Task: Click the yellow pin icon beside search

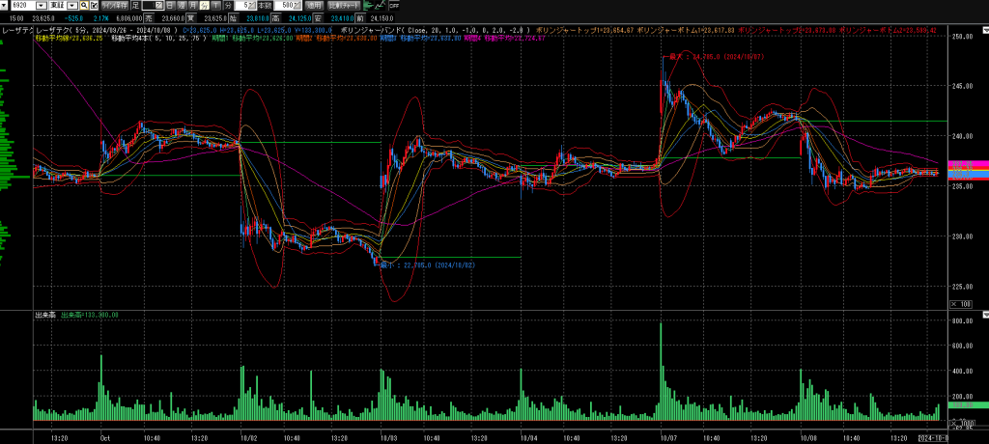Action: (x=93, y=5)
